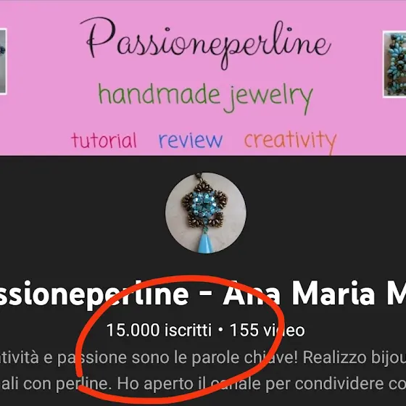Open the circular beaded pendant channel avatar
The width and height of the screenshot is (406, 406).
click(206, 213)
